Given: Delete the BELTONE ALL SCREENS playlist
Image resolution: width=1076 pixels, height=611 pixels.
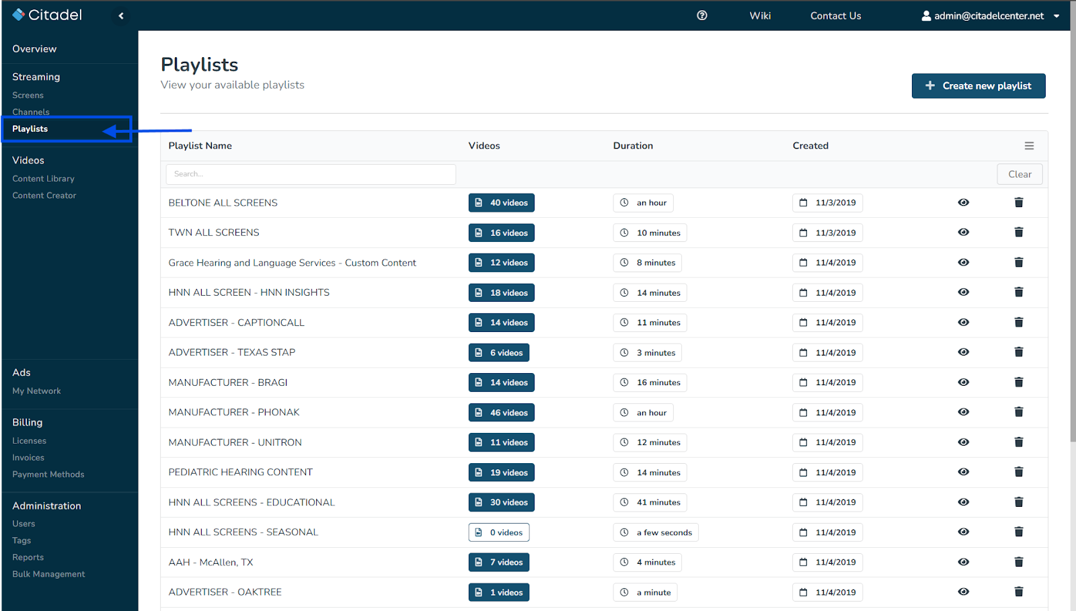Looking at the screenshot, I should (1019, 202).
